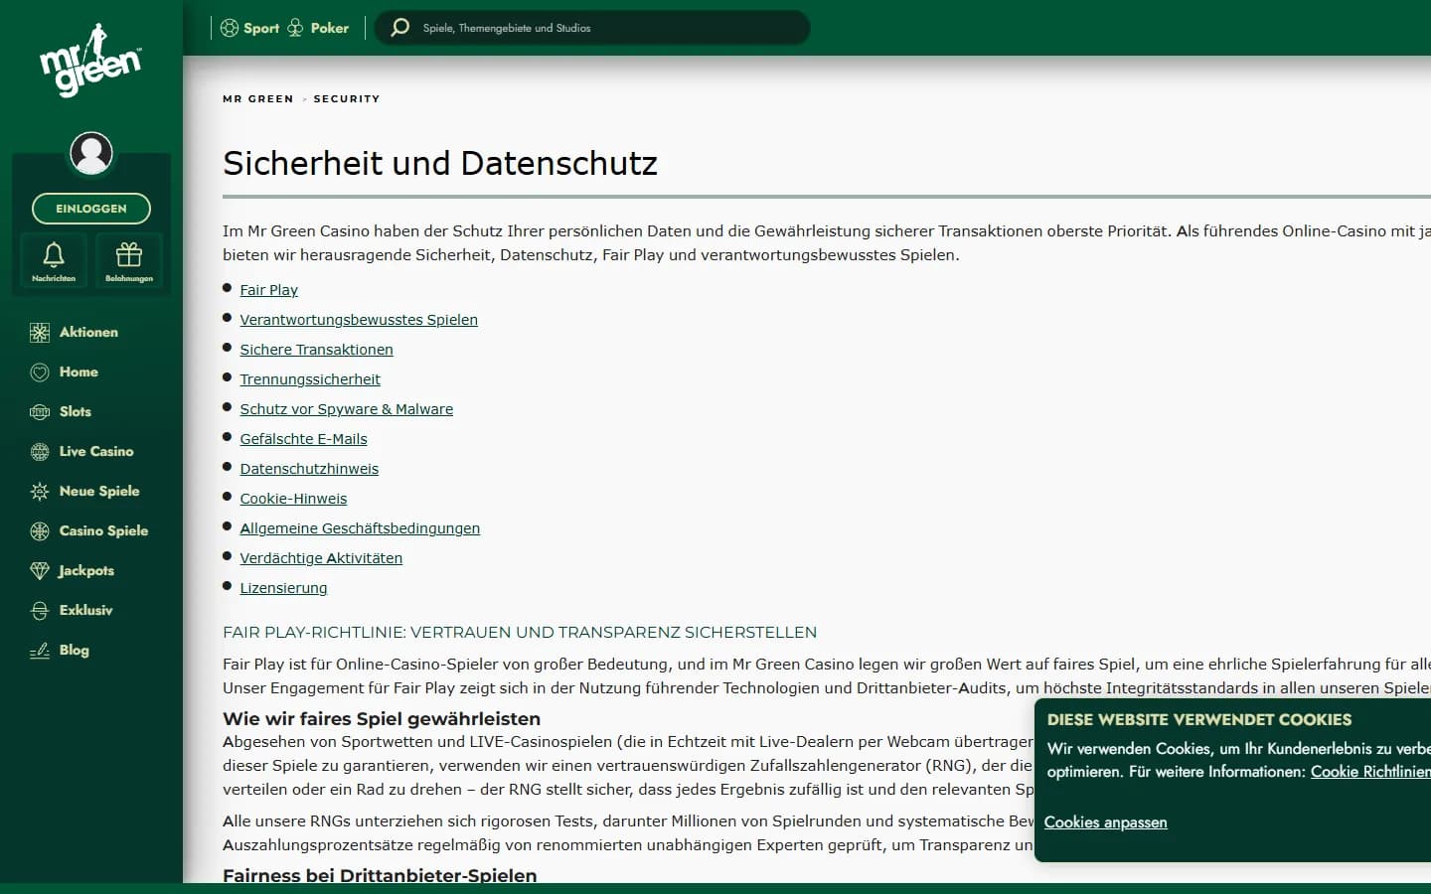Follow the Verdächtige Aktivitäten link

click(x=321, y=558)
